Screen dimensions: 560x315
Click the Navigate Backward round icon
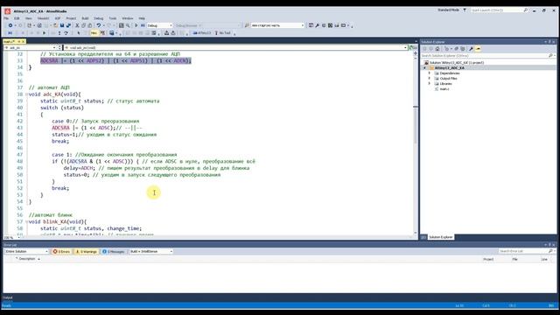pyautogui.click(x=10, y=25)
